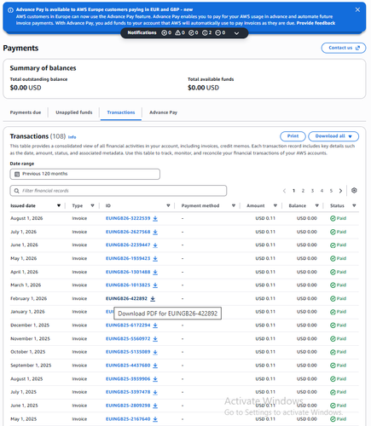Download PDF for invoice EUINGB26-1939423

point(155,259)
